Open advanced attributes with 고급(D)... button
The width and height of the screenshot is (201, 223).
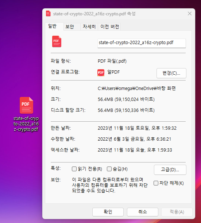170,170
